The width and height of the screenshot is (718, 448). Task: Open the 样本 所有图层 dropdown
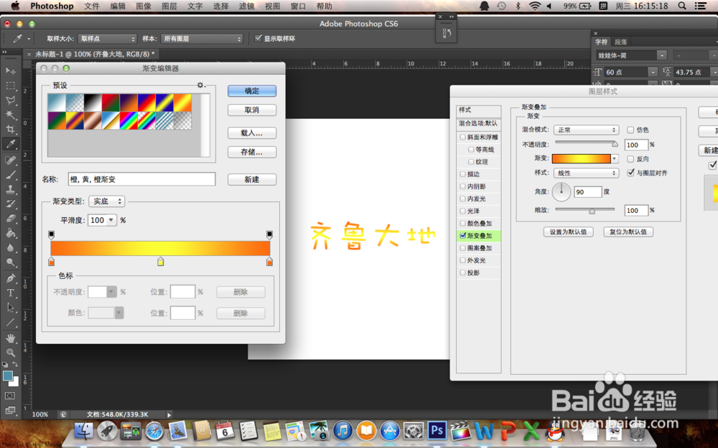point(202,39)
